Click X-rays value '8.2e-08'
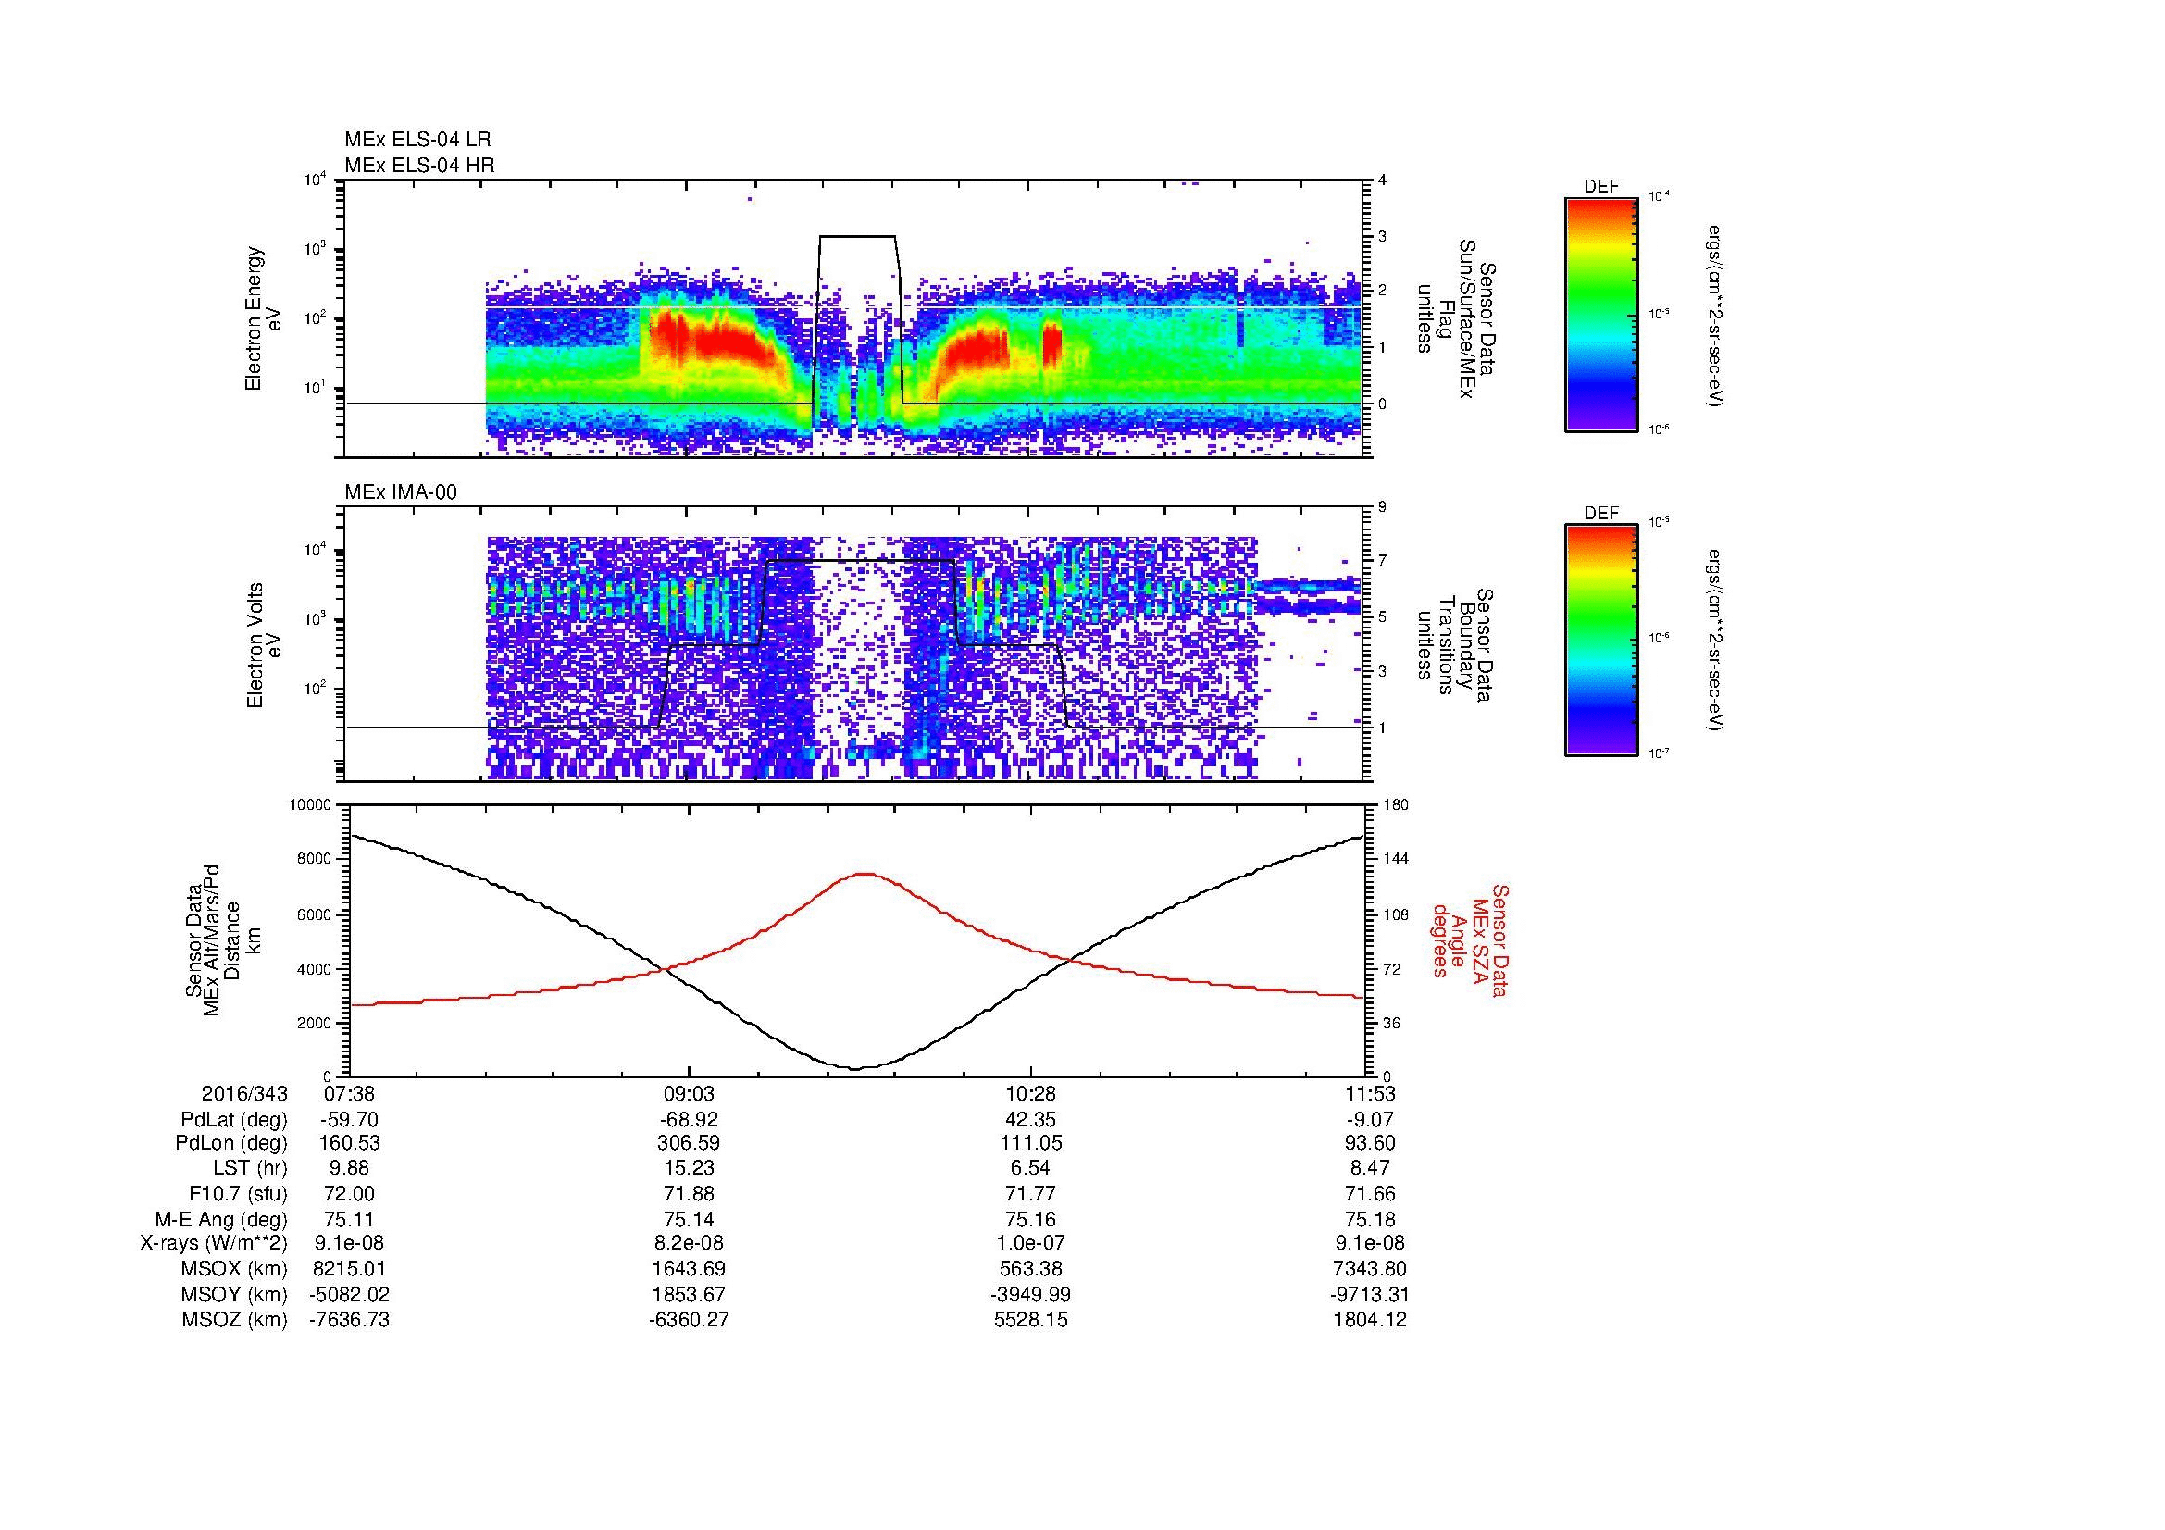Viewport: 2165px width, 1530px height. [x=691, y=1243]
